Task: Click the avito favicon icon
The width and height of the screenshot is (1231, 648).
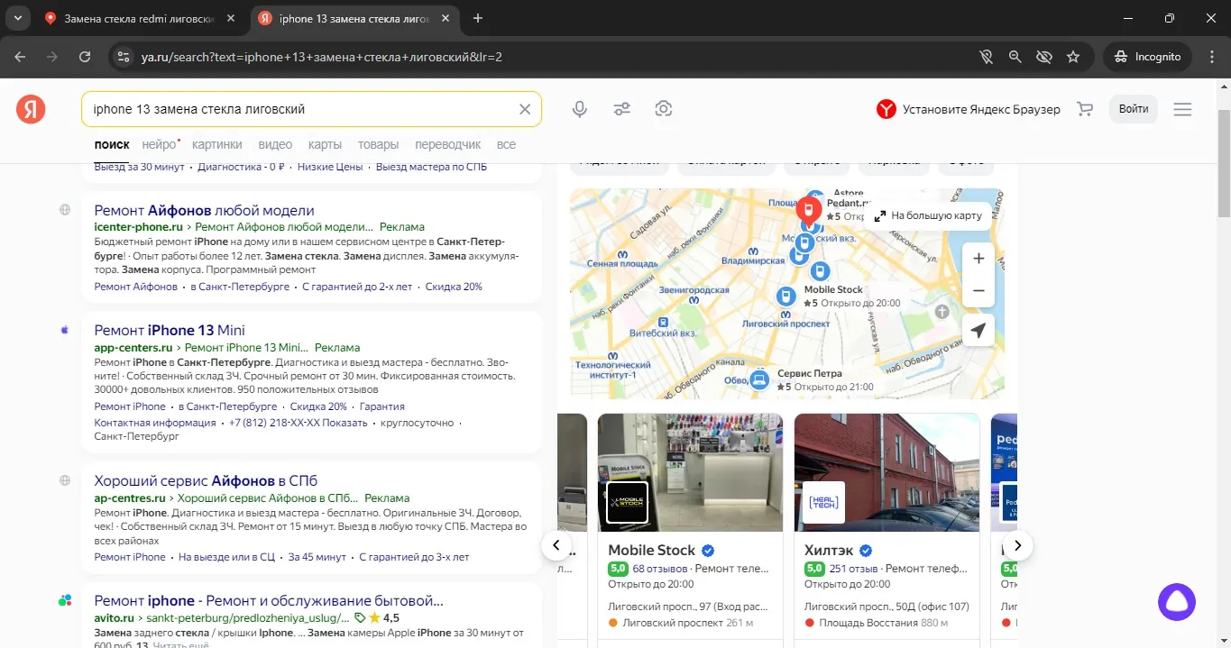Action: pos(65,600)
